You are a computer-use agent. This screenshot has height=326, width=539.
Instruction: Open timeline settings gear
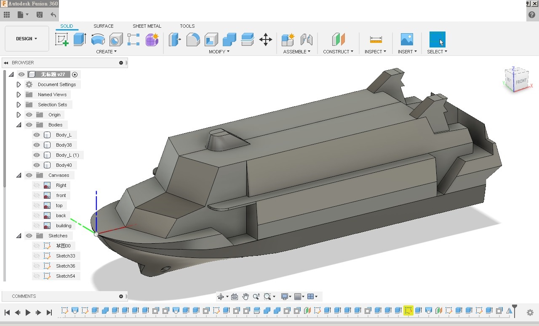tap(530, 313)
